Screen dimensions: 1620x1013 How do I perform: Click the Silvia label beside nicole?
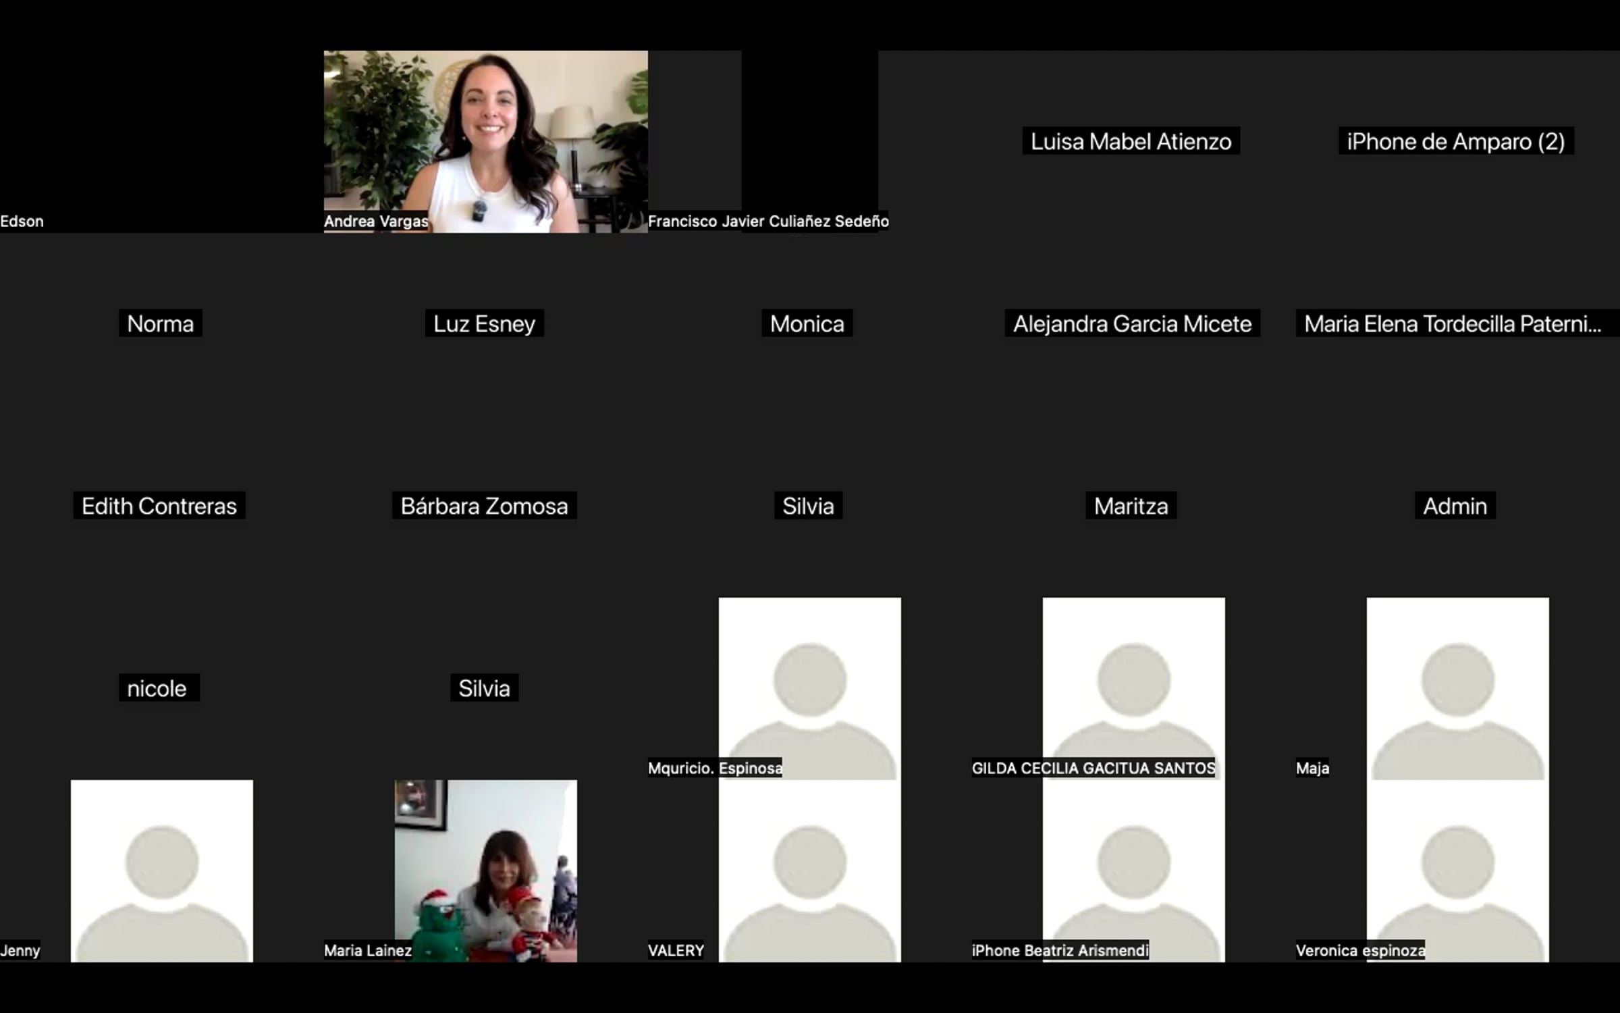[x=484, y=688]
